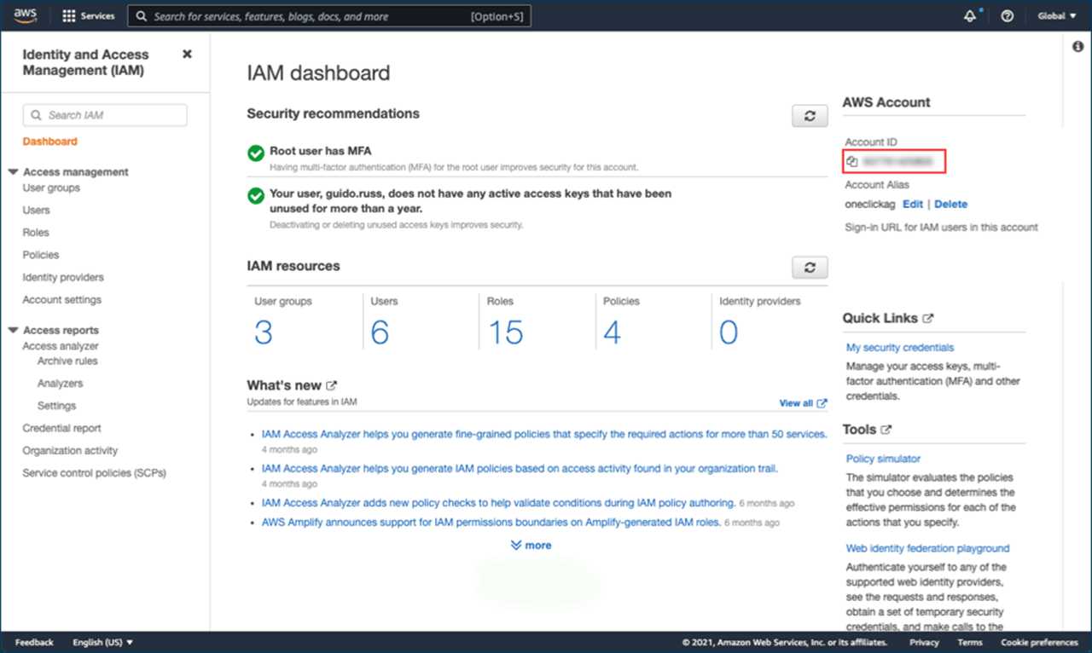The width and height of the screenshot is (1092, 653).
Task: Open My security credentials link
Action: tap(900, 348)
